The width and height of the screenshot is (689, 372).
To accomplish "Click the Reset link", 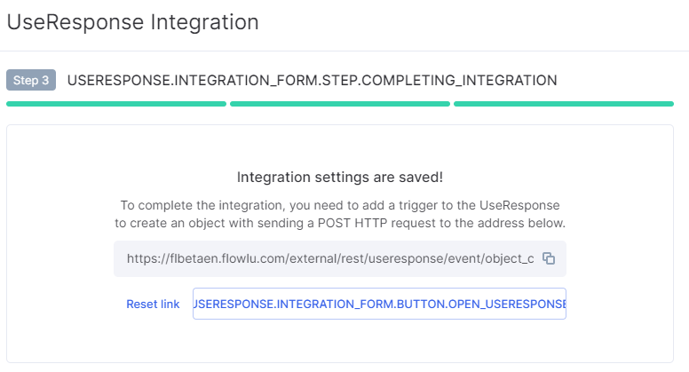I will [x=153, y=304].
